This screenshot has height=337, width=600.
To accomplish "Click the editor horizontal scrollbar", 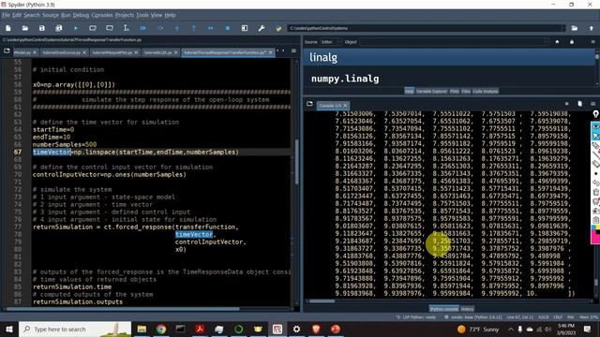I will (123, 309).
